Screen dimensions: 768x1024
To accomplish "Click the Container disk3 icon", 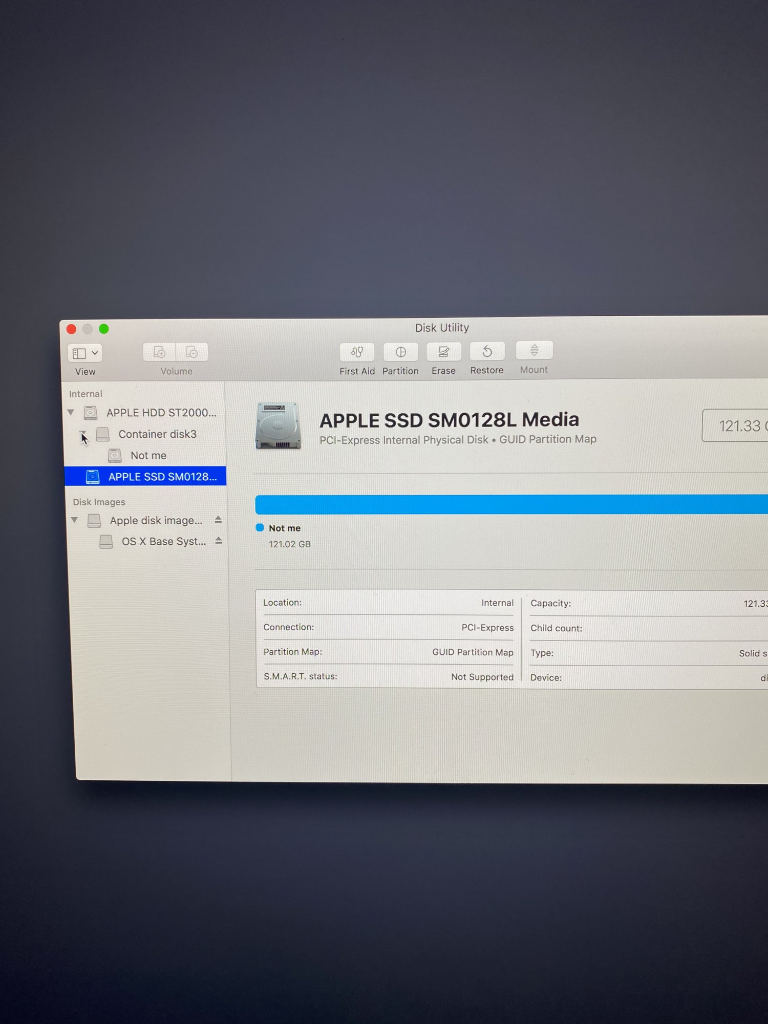I will tap(103, 434).
